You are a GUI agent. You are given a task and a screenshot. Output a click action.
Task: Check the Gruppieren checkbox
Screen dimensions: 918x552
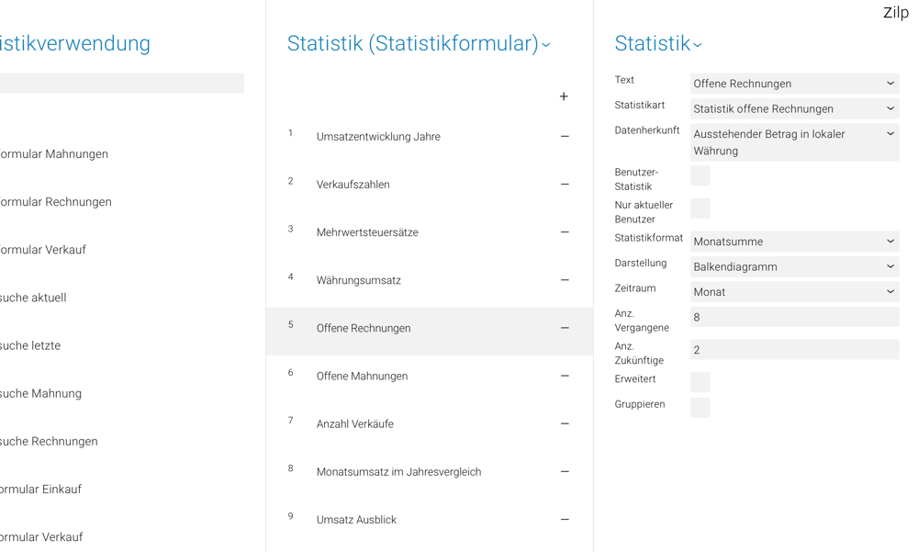click(700, 408)
